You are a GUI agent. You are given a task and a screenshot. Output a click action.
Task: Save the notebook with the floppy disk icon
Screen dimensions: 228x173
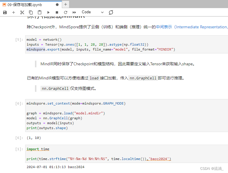click(x=5, y=12)
